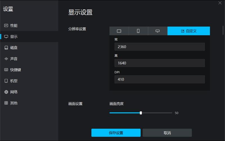225x141 pixels.
Task: Click the 宽 width field showing 2360
Action: (159, 47)
